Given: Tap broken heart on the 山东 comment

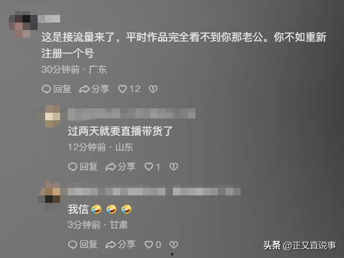Looking at the screenshot, I should (174, 167).
